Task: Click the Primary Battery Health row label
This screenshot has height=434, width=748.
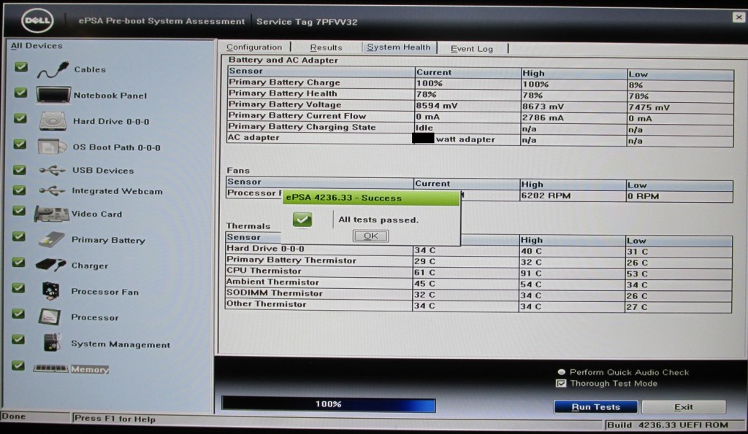Action: point(283,93)
